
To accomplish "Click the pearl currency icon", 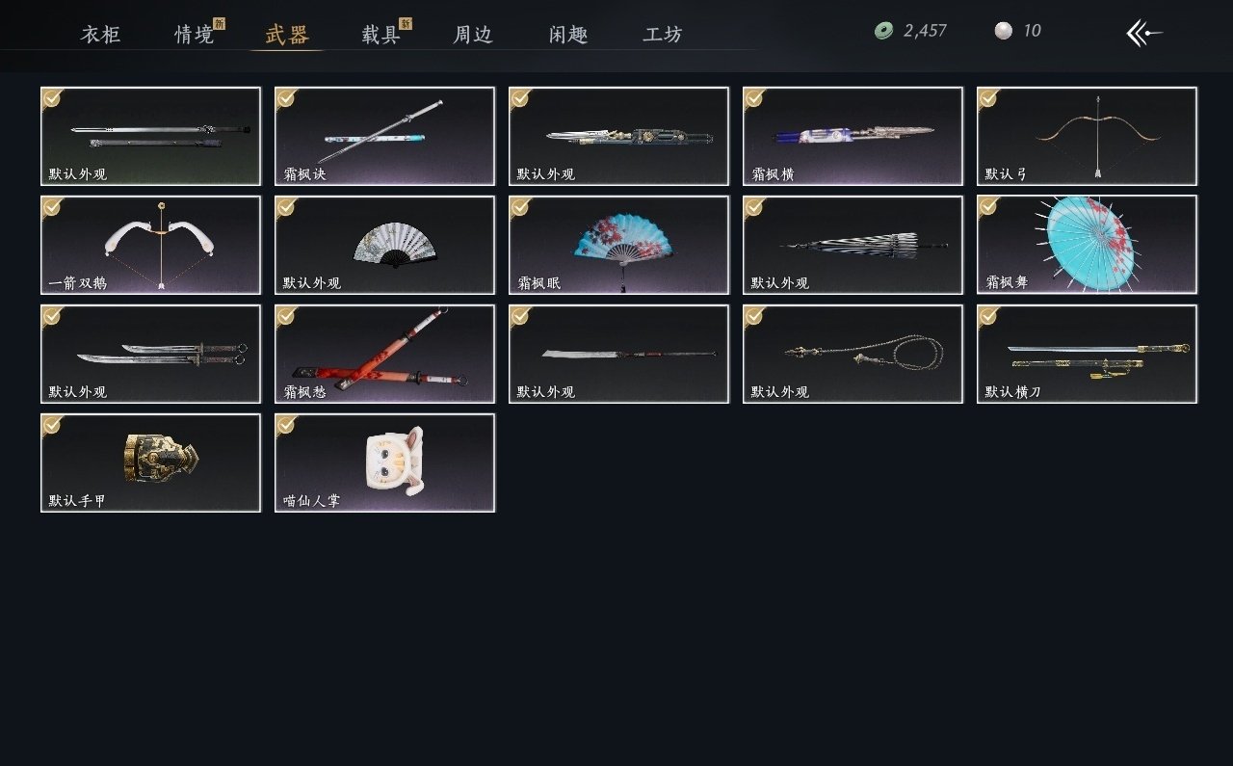I will (x=1004, y=31).
